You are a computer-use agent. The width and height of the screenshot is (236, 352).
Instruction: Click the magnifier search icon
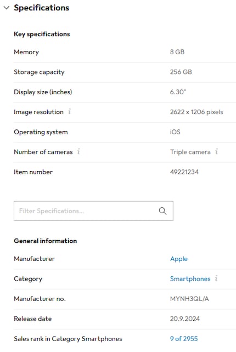[162, 211]
